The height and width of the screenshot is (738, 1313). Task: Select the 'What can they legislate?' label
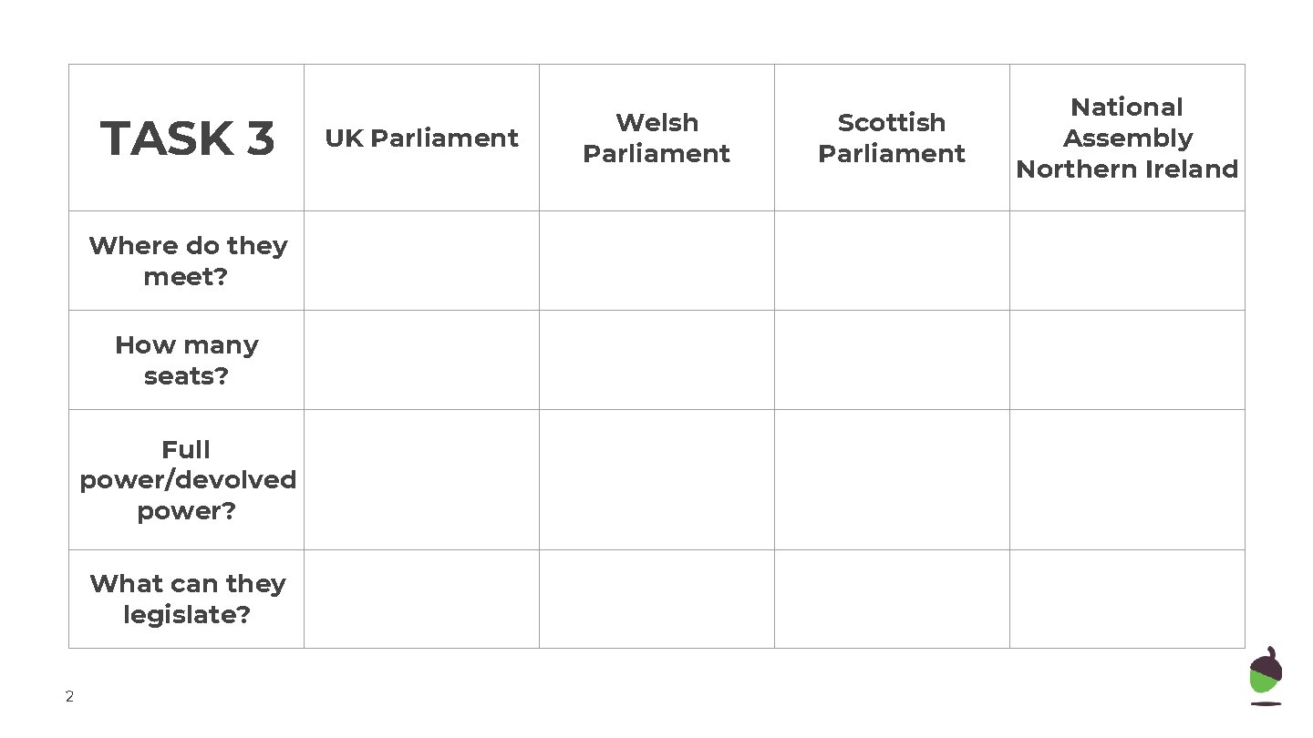[x=187, y=599]
